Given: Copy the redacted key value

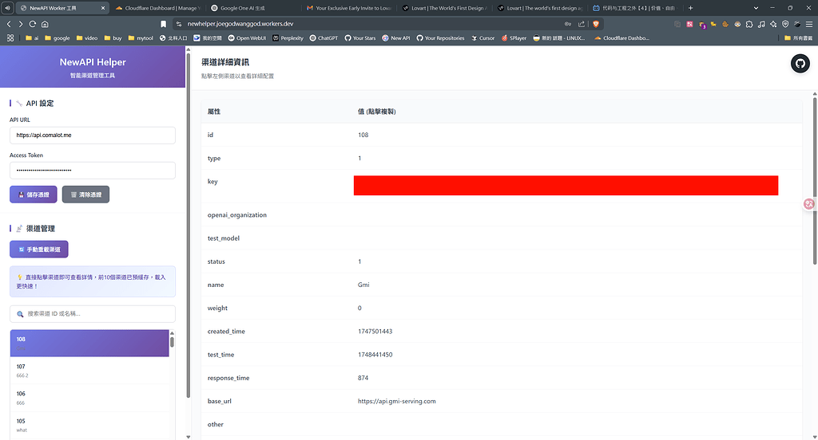Looking at the screenshot, I should coord(566,186).
